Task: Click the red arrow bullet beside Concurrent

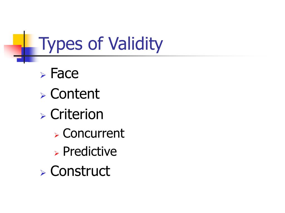Action: (x=57, y=135)
